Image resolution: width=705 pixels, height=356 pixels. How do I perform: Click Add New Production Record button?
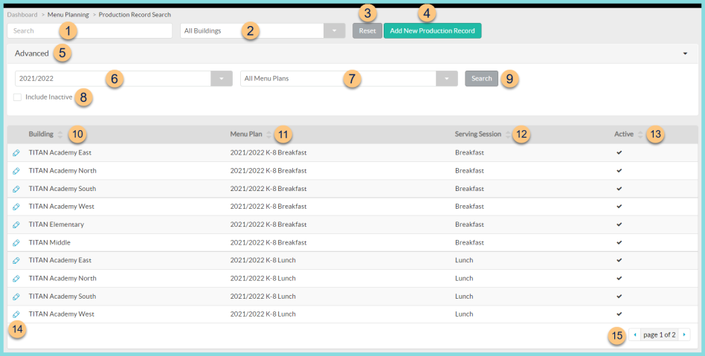coord(433,30)
